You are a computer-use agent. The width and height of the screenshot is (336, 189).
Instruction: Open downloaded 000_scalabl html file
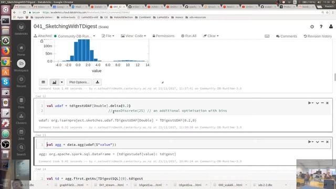pos(230,185)
